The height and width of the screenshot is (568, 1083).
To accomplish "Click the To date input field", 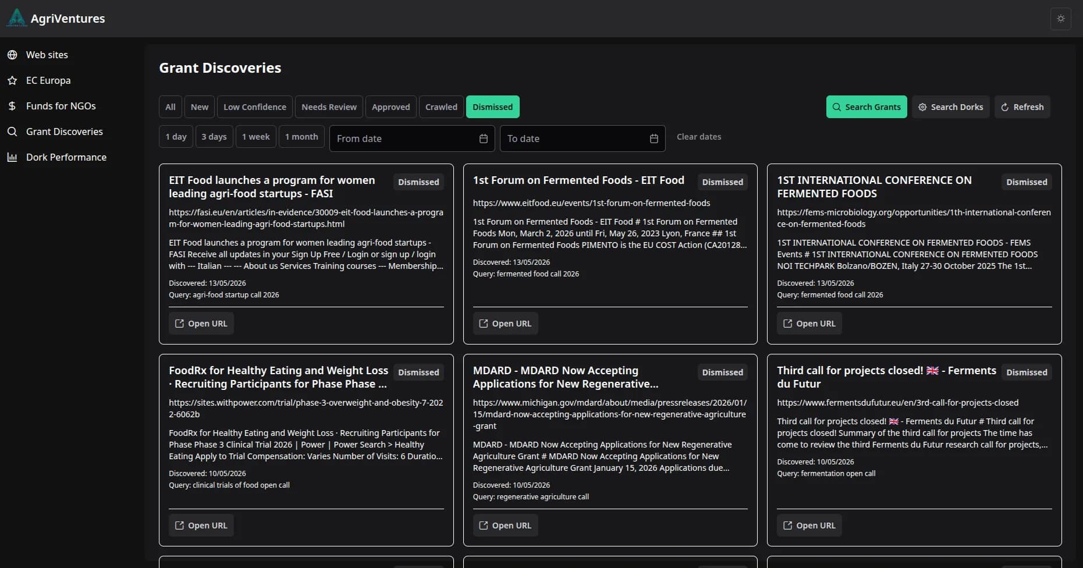I will 583,139.
